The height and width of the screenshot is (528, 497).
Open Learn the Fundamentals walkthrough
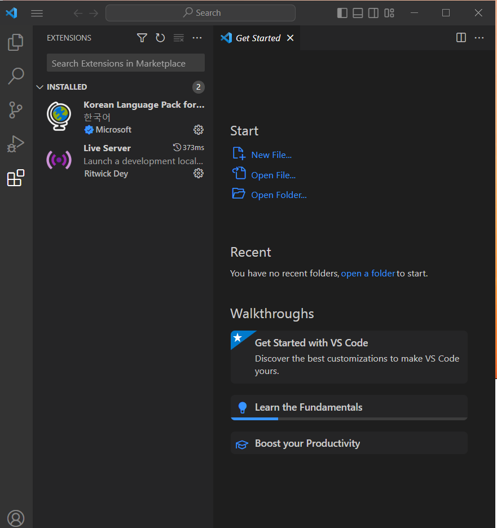point(349,407)
